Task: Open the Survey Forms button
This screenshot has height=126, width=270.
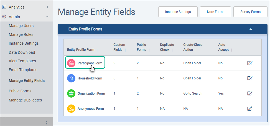Action: click(x=251, y=12)
